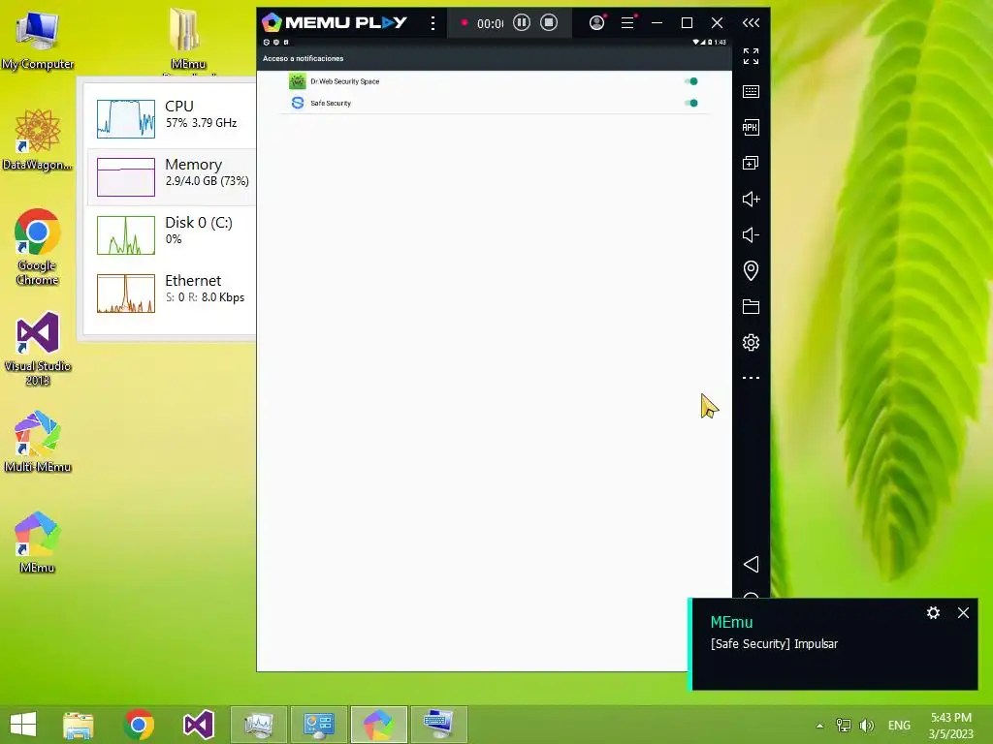
Task: Click the Disk 0 activity graph thumbnail
Action: click(125, 235)
